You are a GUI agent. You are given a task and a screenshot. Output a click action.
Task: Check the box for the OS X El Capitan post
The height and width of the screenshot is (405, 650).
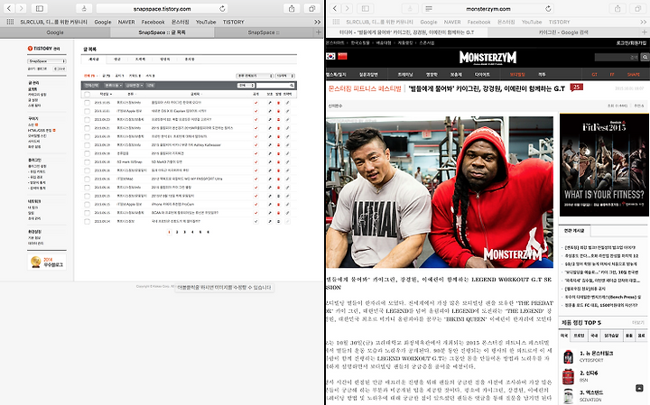pos(87,111)
